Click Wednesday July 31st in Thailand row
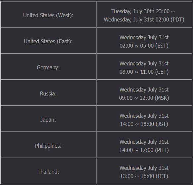193x185 pixels. (x=144, y=168)
